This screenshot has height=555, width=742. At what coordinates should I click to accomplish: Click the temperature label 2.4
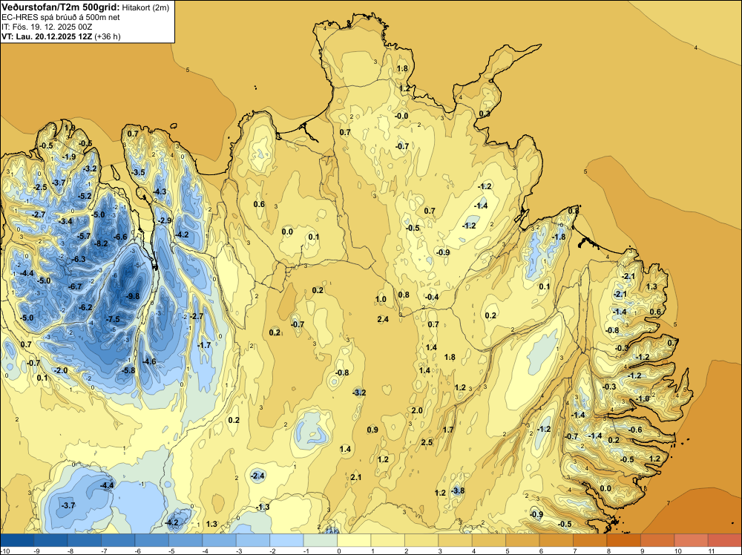click(x=383, y=319)
